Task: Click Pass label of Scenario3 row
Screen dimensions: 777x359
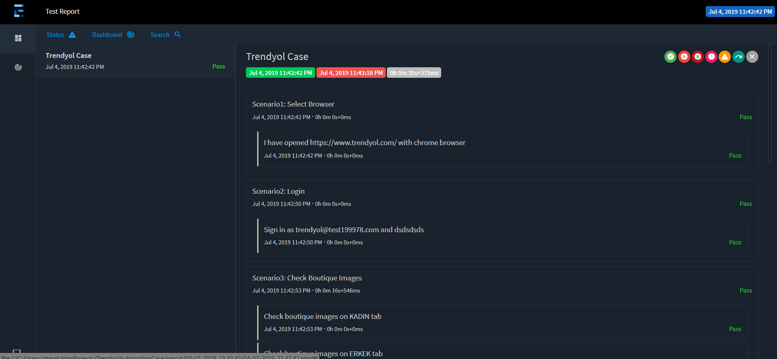Action: [x=746, y=291]
